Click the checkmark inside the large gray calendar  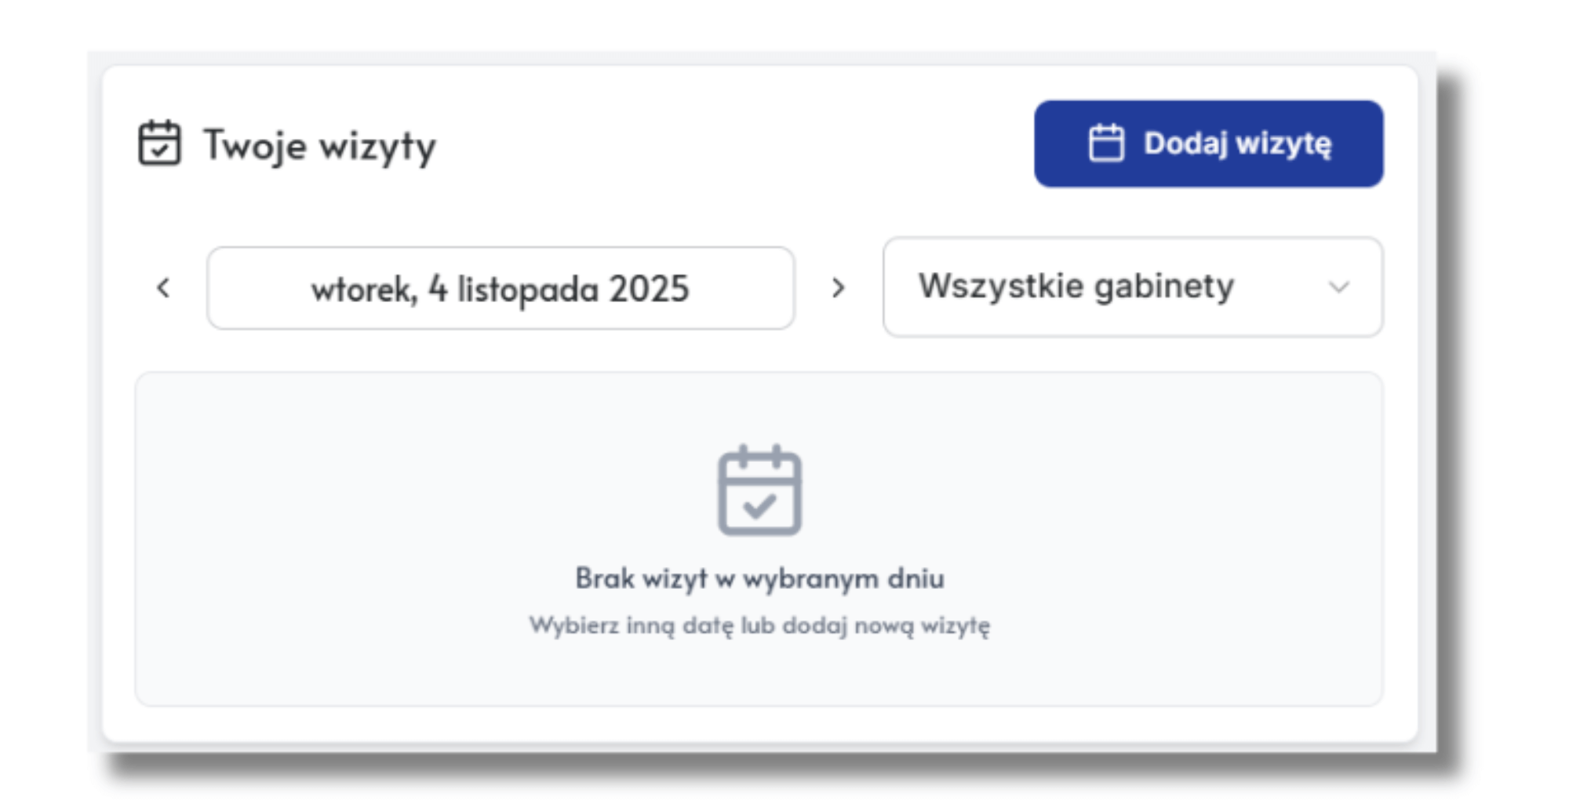point(759,507)
